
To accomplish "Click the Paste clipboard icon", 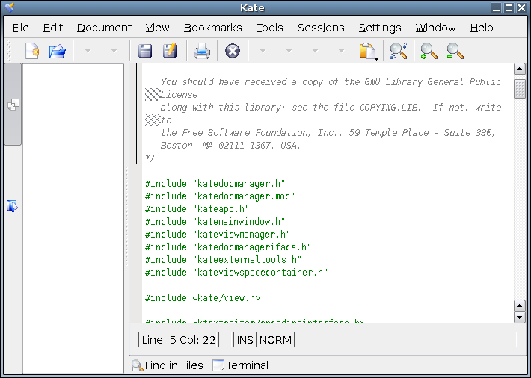I will coord(368,52).
